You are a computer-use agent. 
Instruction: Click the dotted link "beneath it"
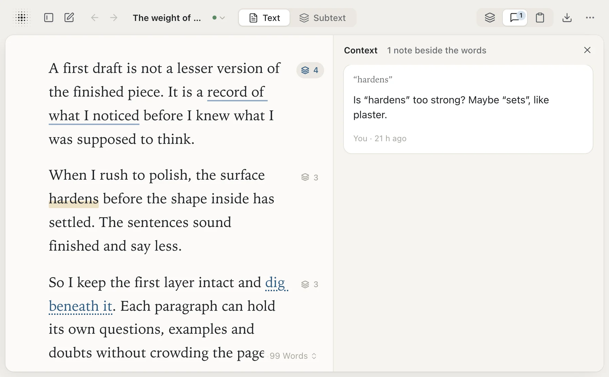click(81, 306)
